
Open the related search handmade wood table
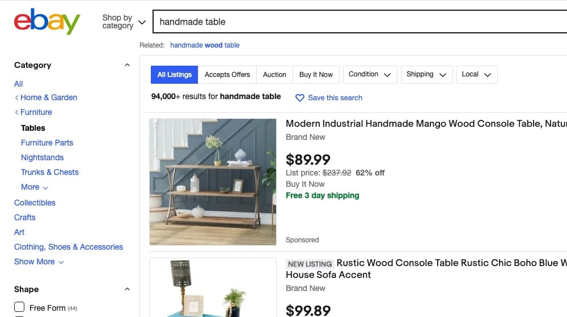(205, 45)
